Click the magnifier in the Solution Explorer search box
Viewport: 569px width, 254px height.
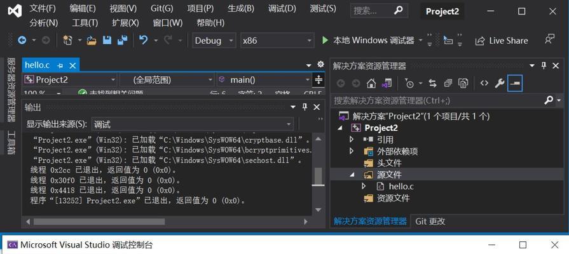[x=549, y=100]
